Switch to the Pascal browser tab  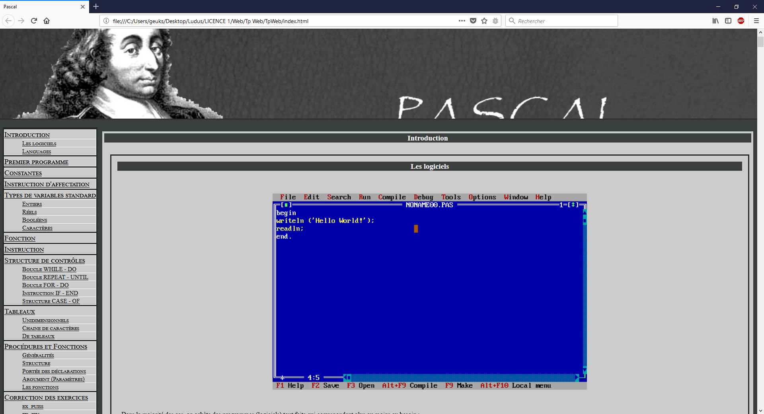click(40, 6)
